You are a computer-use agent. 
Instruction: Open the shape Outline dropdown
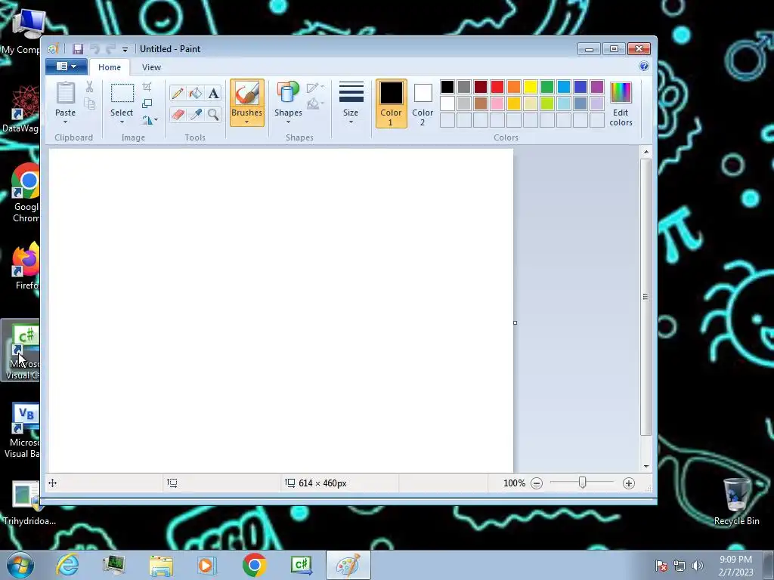[x=315, y=88]
